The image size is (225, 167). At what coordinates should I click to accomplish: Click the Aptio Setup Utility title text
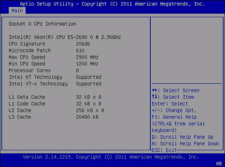pyautogui.click(x=112, y=4)
